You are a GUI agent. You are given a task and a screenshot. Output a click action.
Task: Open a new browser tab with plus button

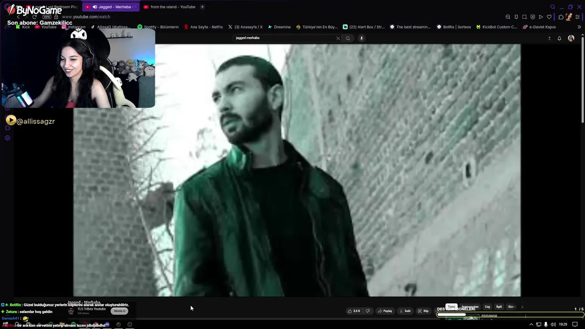click(x=202, y=7)
